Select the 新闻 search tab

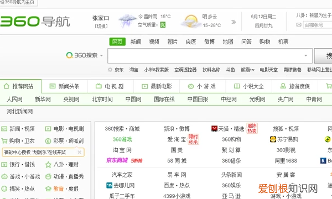136,41
